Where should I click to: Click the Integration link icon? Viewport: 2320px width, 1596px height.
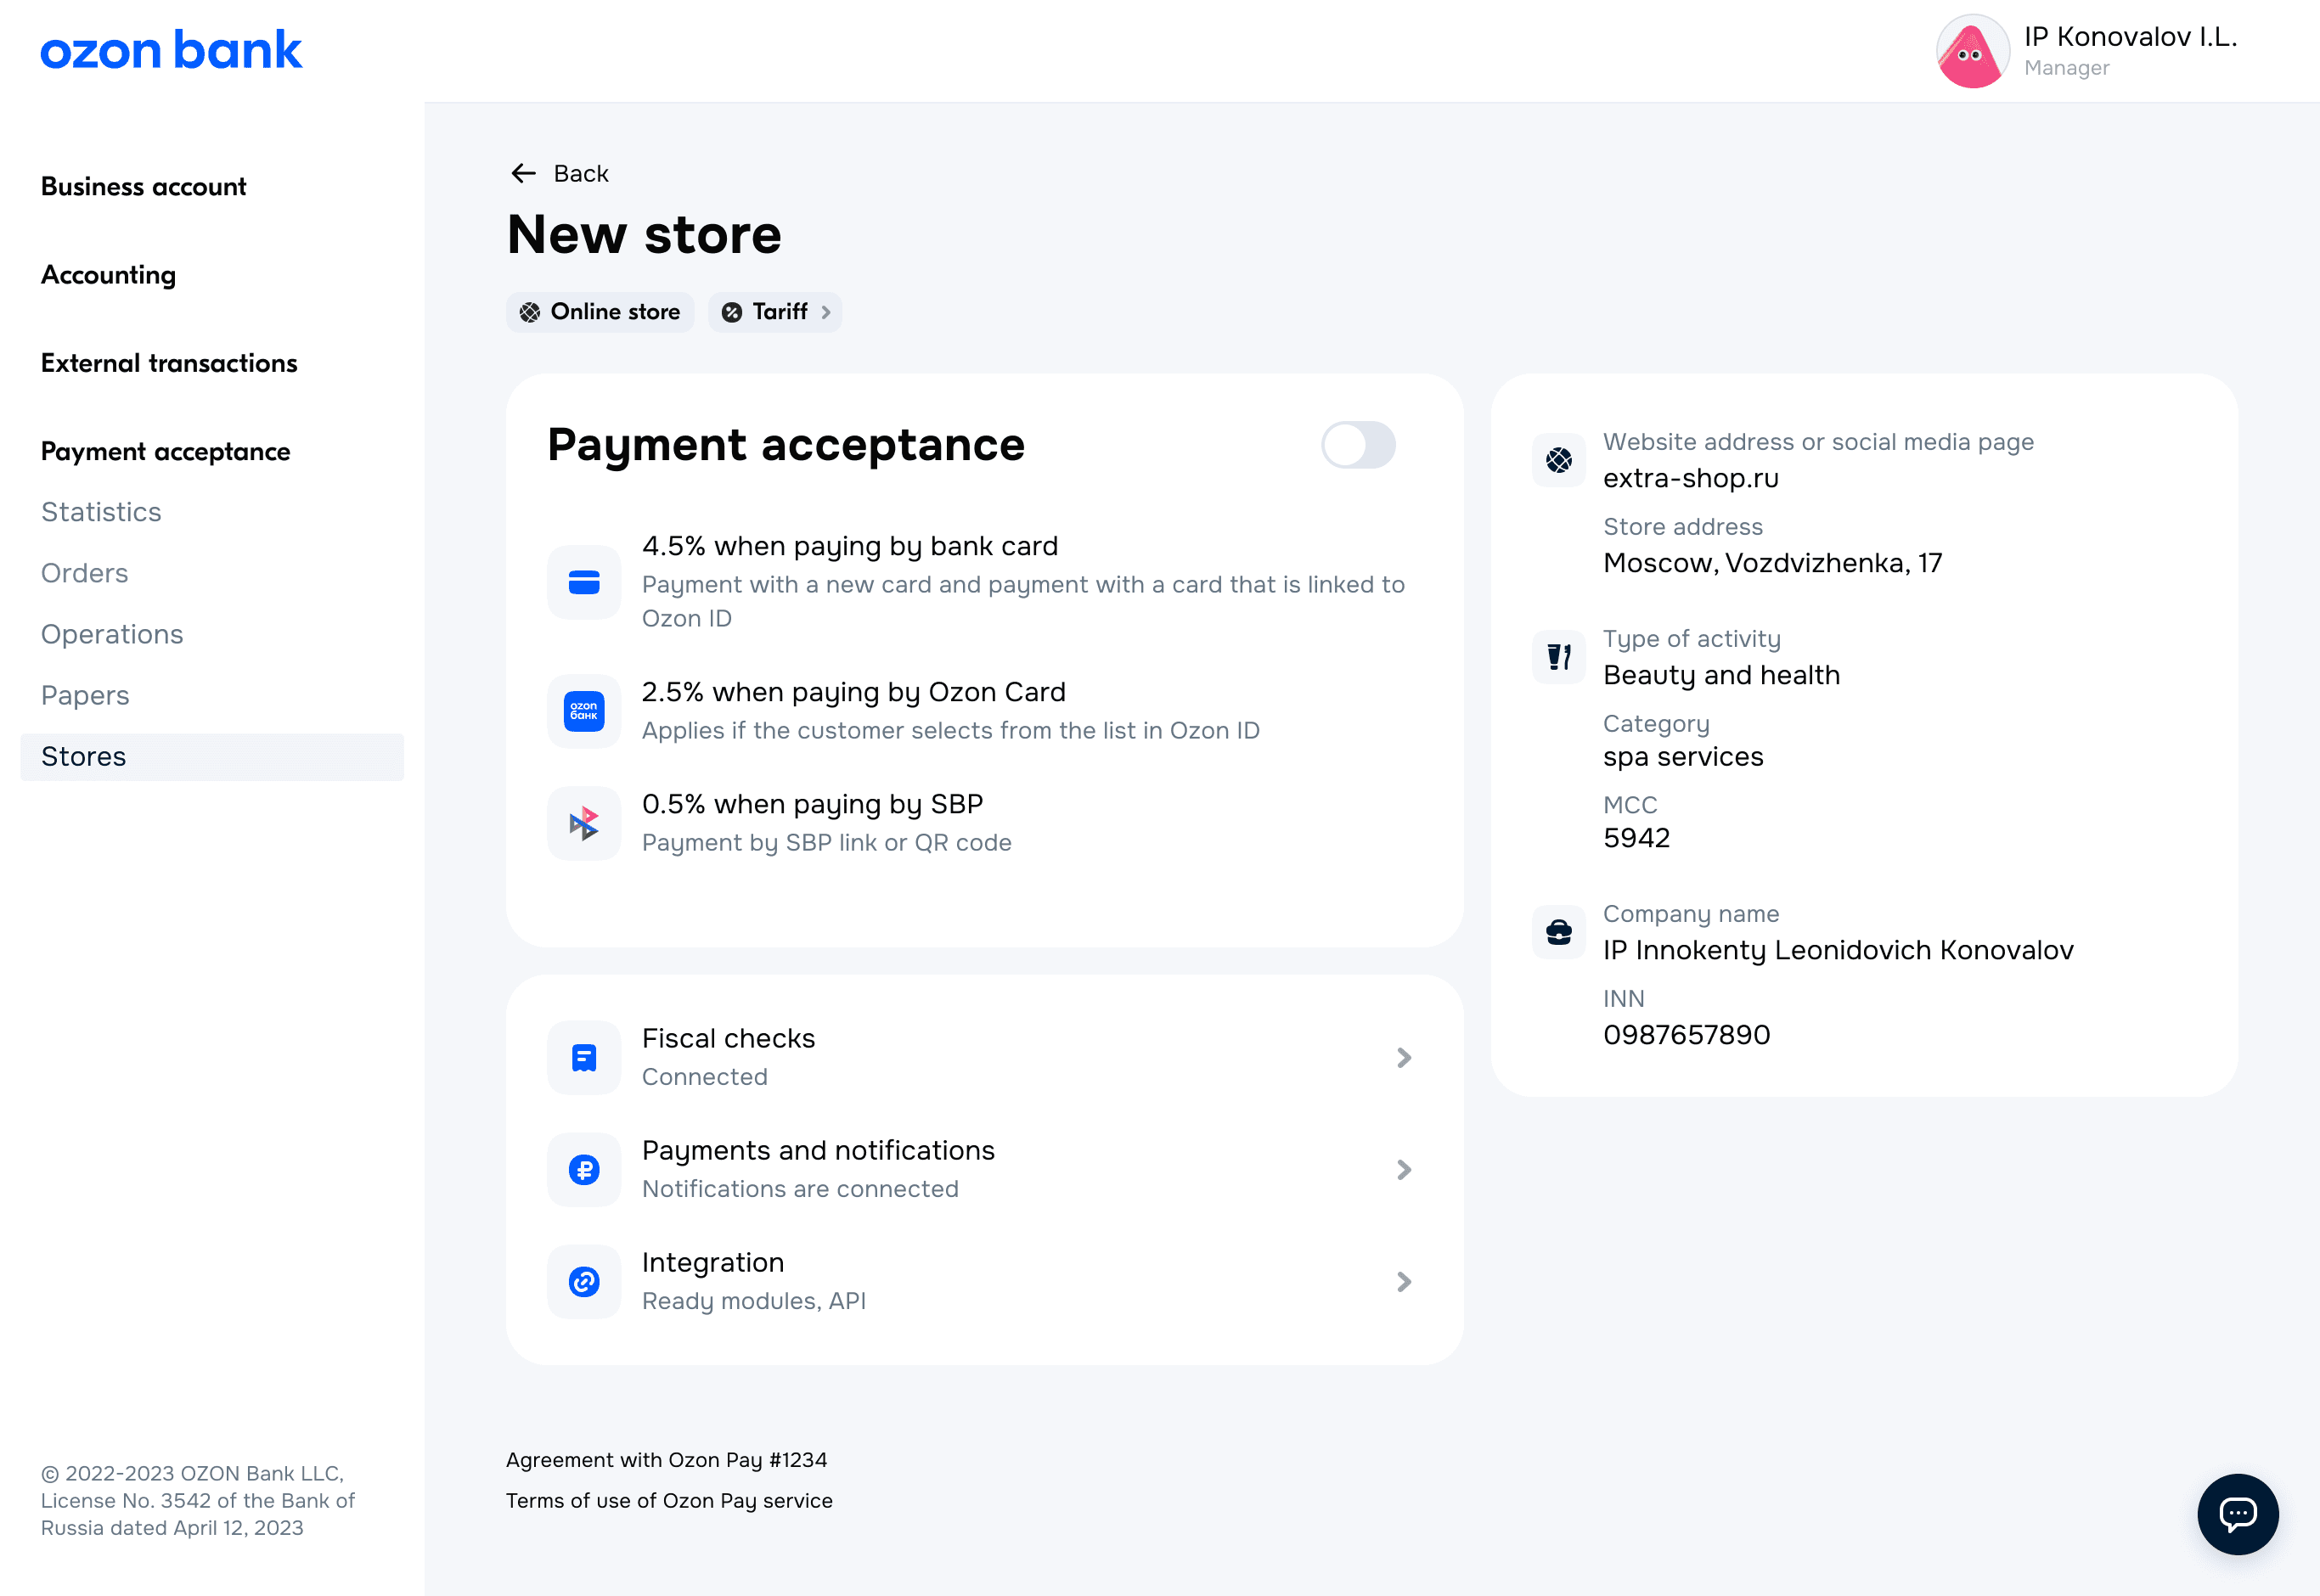point(584,1281)
